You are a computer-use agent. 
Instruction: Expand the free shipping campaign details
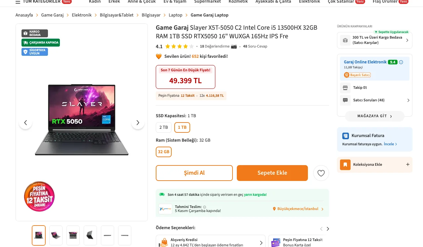[x=407, y=40]
